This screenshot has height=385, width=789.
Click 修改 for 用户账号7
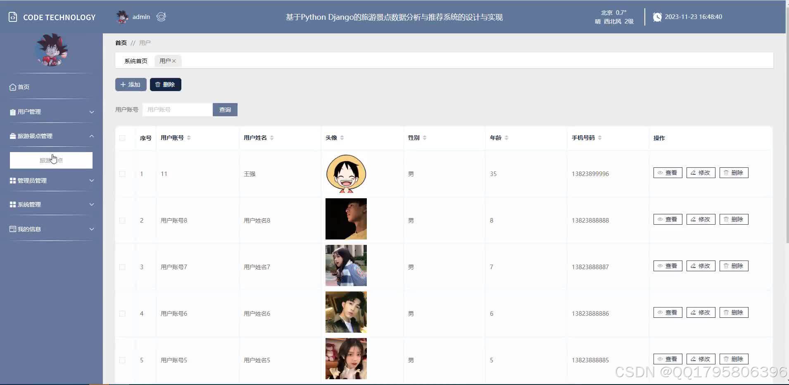pos(701,266)
